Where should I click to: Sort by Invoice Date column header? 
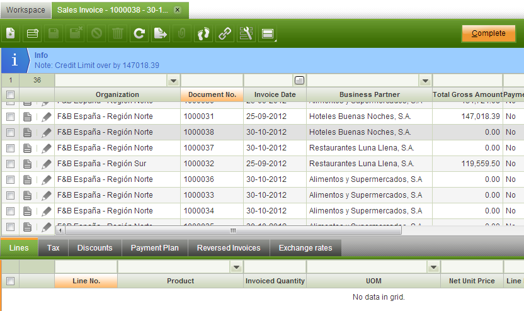(x=275, y=94)
